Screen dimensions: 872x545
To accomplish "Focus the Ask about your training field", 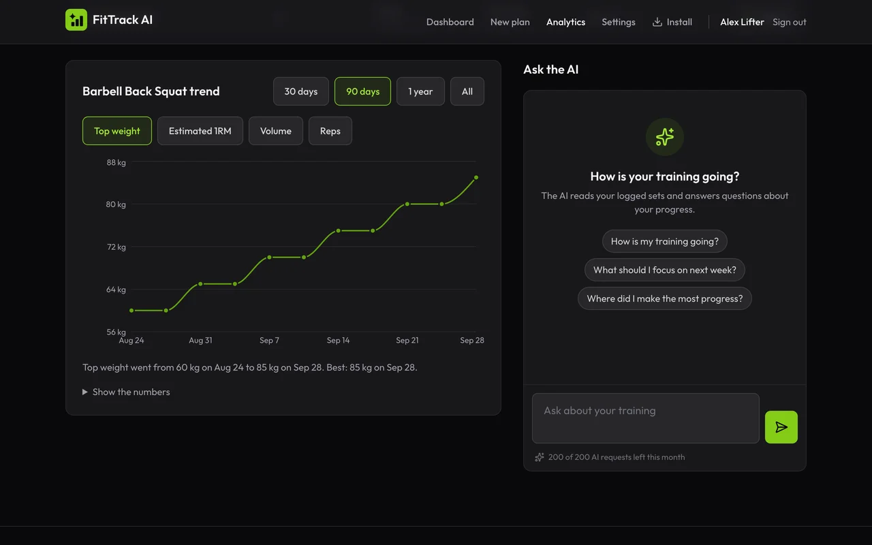I will [x=646, y=418].
